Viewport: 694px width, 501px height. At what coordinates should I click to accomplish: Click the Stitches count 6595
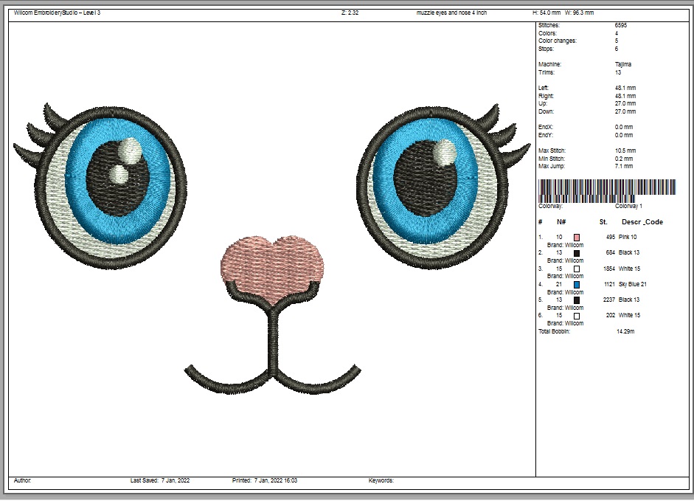[621, 26]
